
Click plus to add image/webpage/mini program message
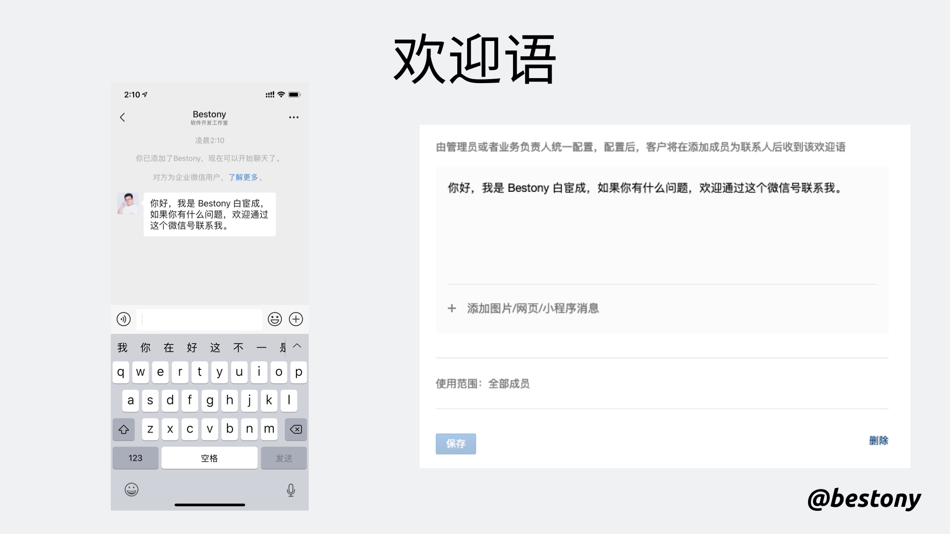(x=452, y=309)
